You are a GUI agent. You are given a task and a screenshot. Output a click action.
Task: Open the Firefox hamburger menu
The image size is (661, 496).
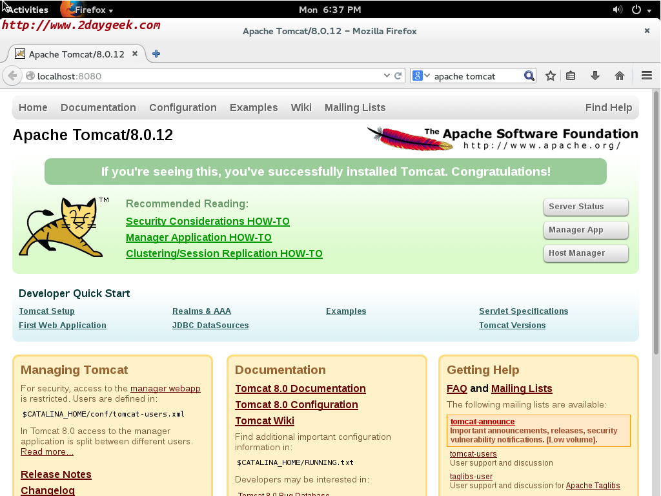click(x=646, y=76)
